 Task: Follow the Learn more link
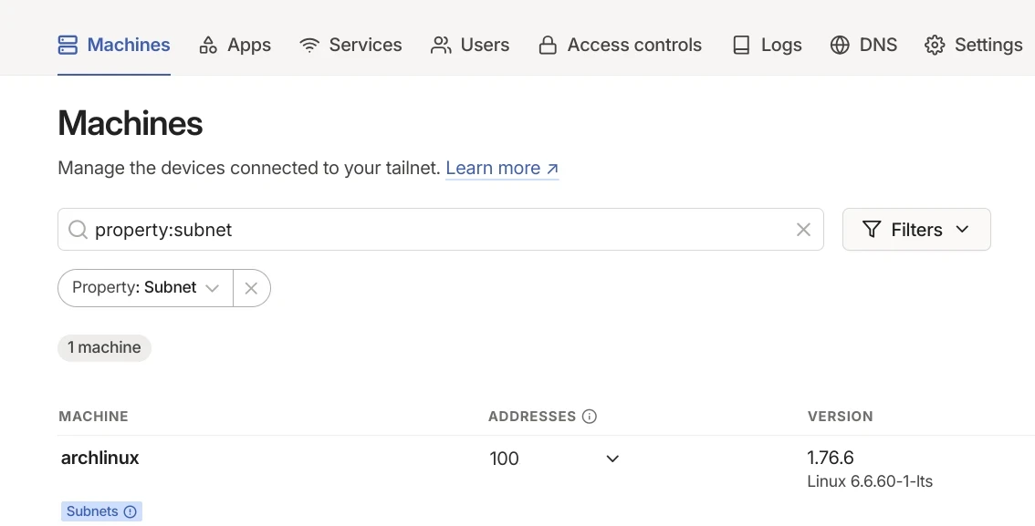[x=502, y=168]
